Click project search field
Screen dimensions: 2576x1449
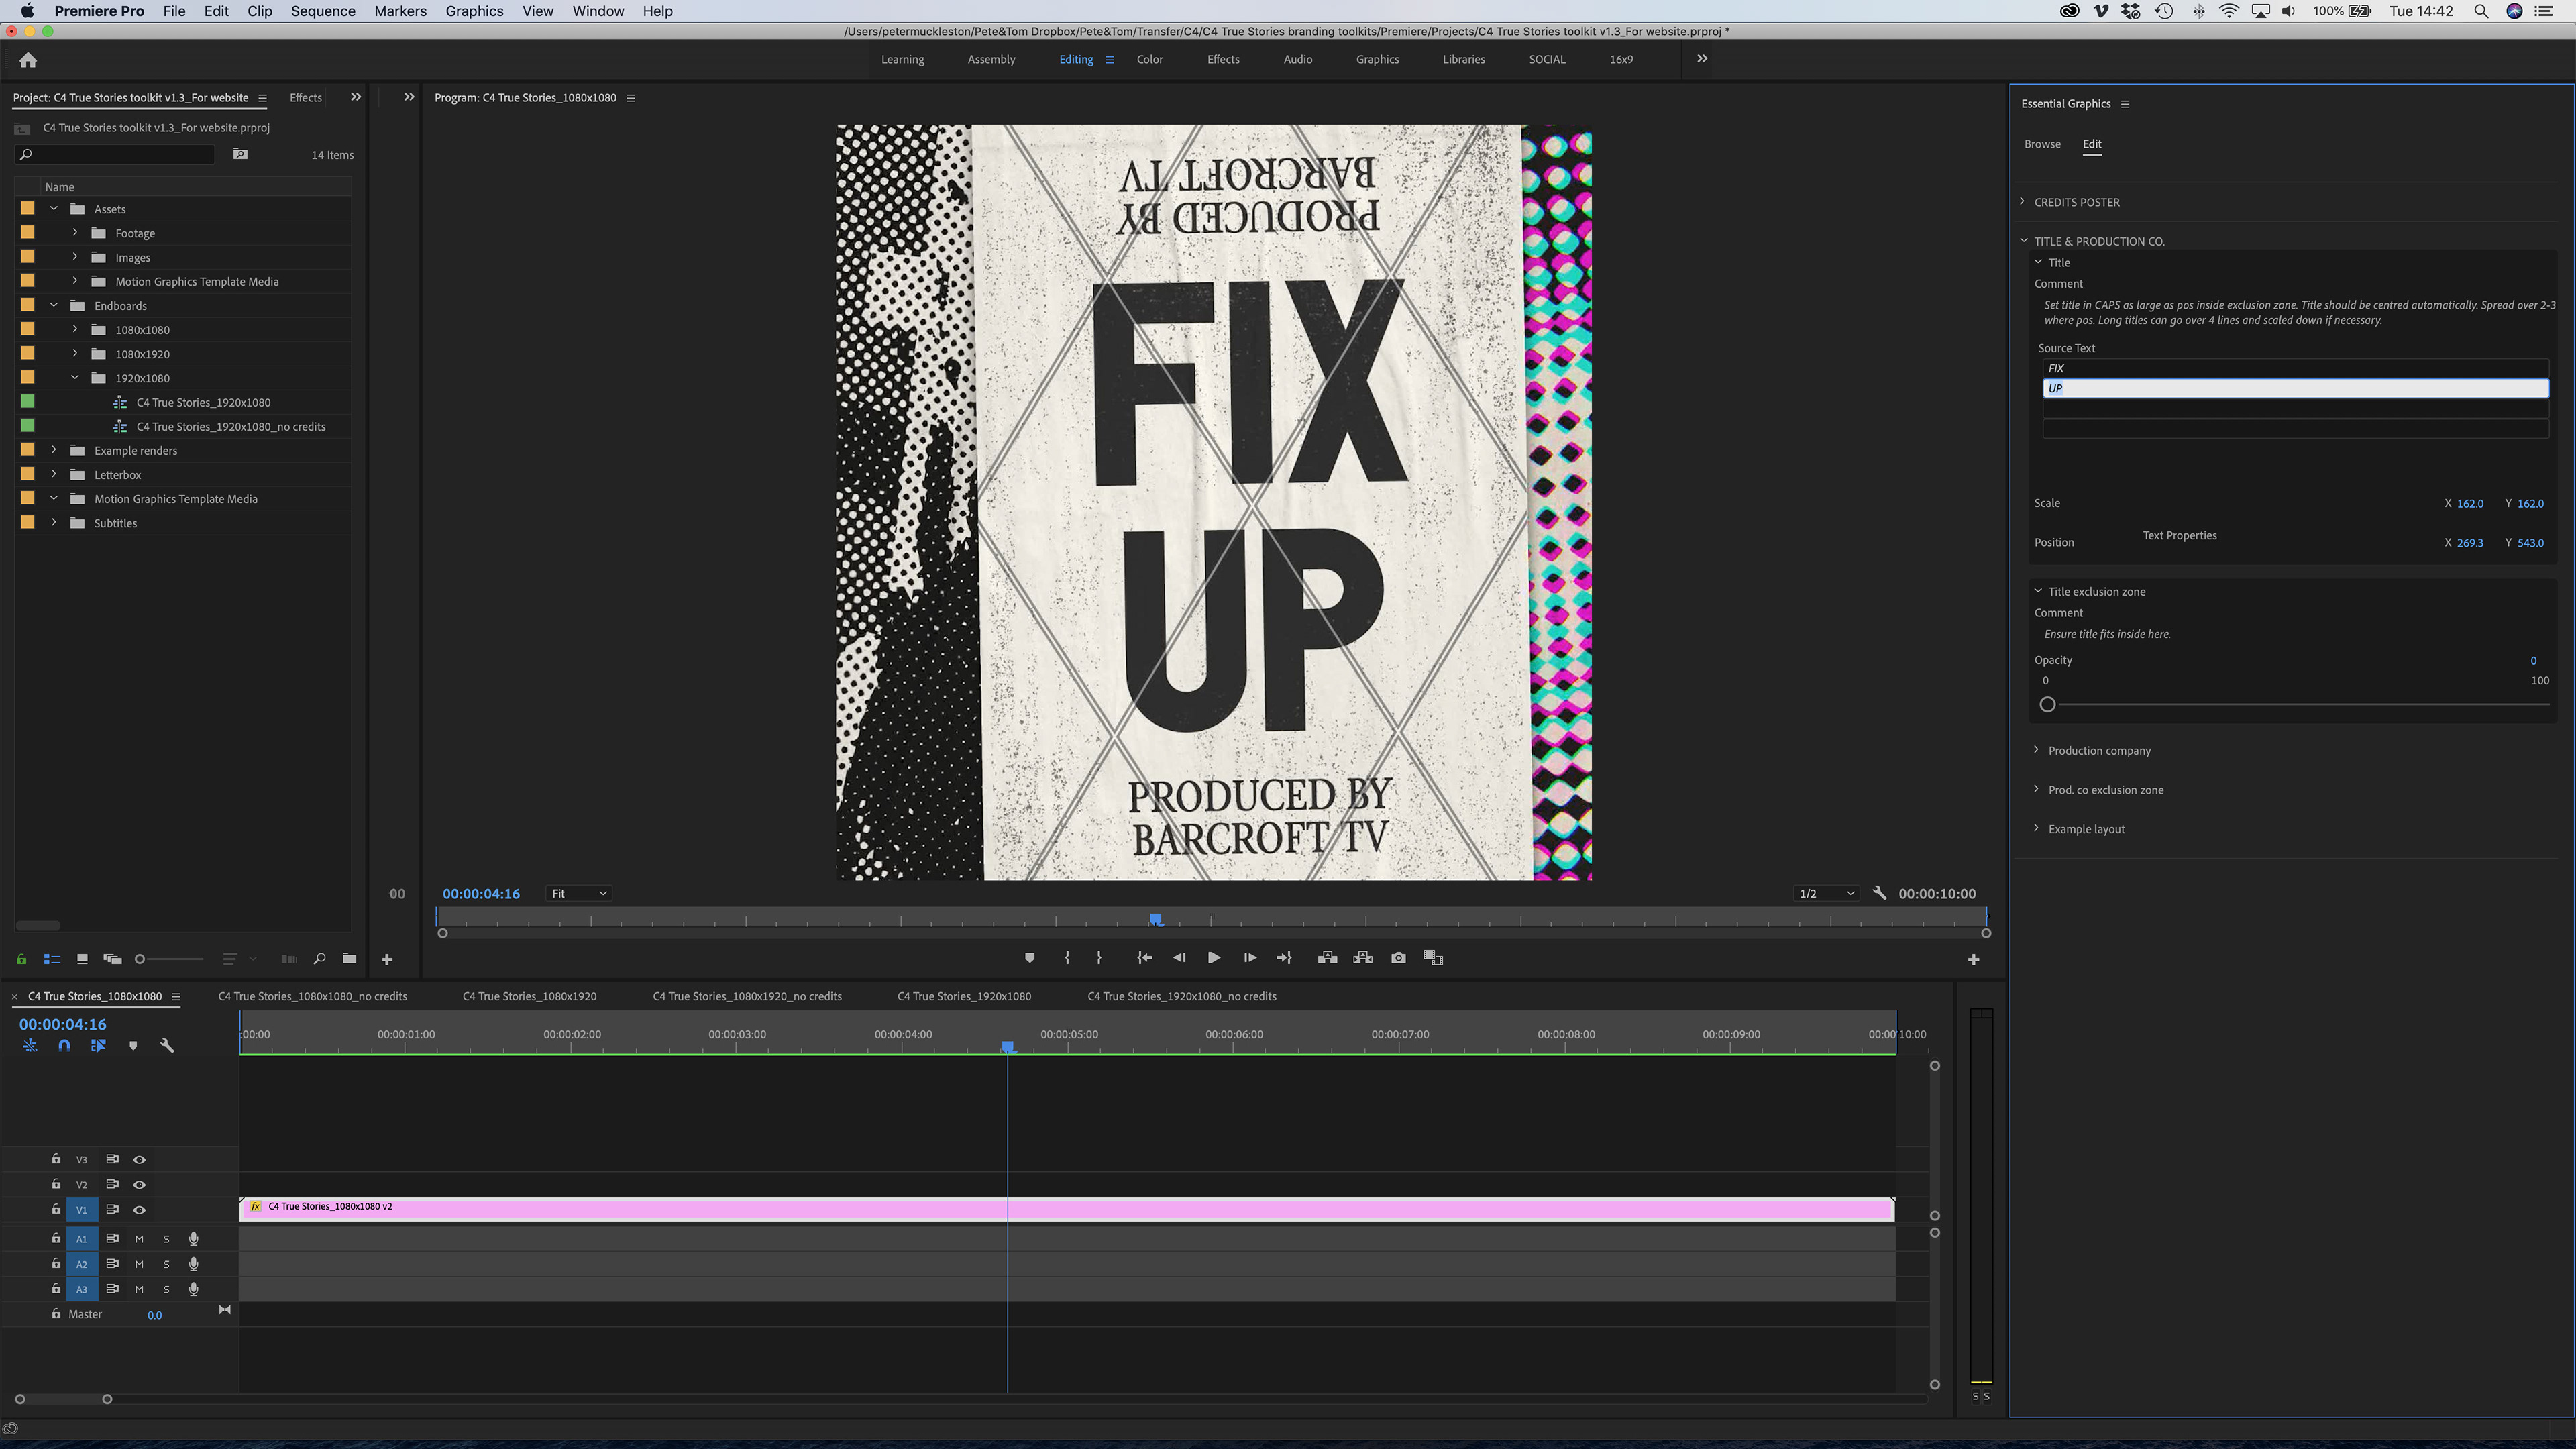pos(116,154)
